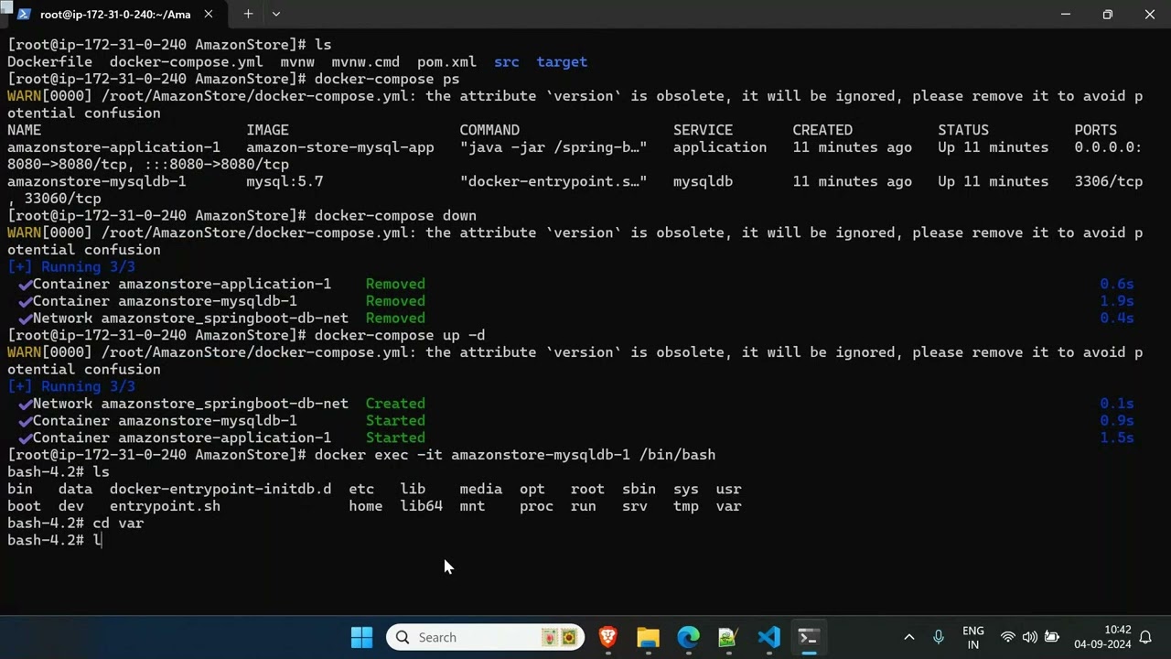
Task: Click 'mysql:5.7' image text
Action: coord(285,181)
